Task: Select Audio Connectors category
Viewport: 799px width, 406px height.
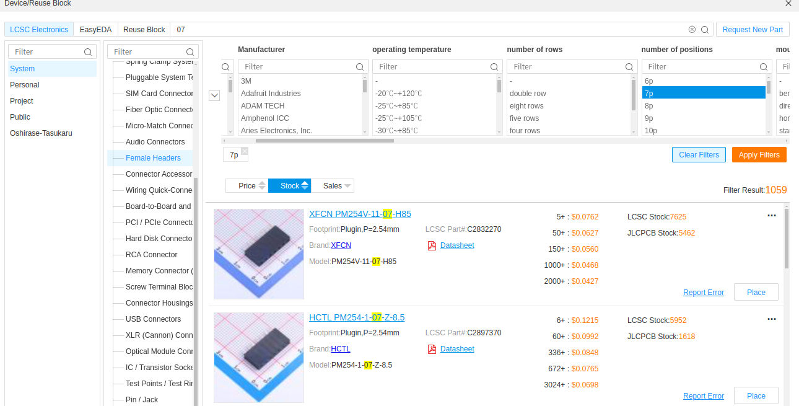Action: [155, 142]
